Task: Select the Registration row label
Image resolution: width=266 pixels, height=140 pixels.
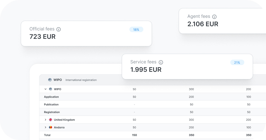Action: [x=52, y=112]
